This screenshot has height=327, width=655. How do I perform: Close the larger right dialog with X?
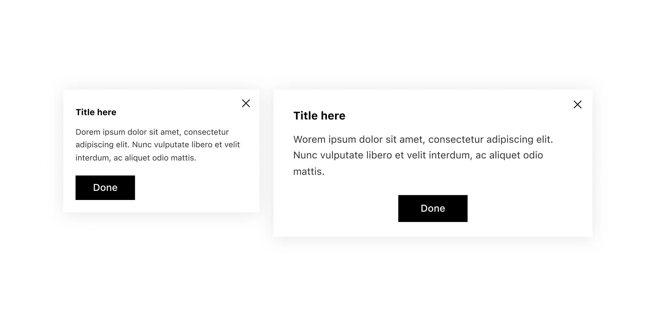pos(577,104)
